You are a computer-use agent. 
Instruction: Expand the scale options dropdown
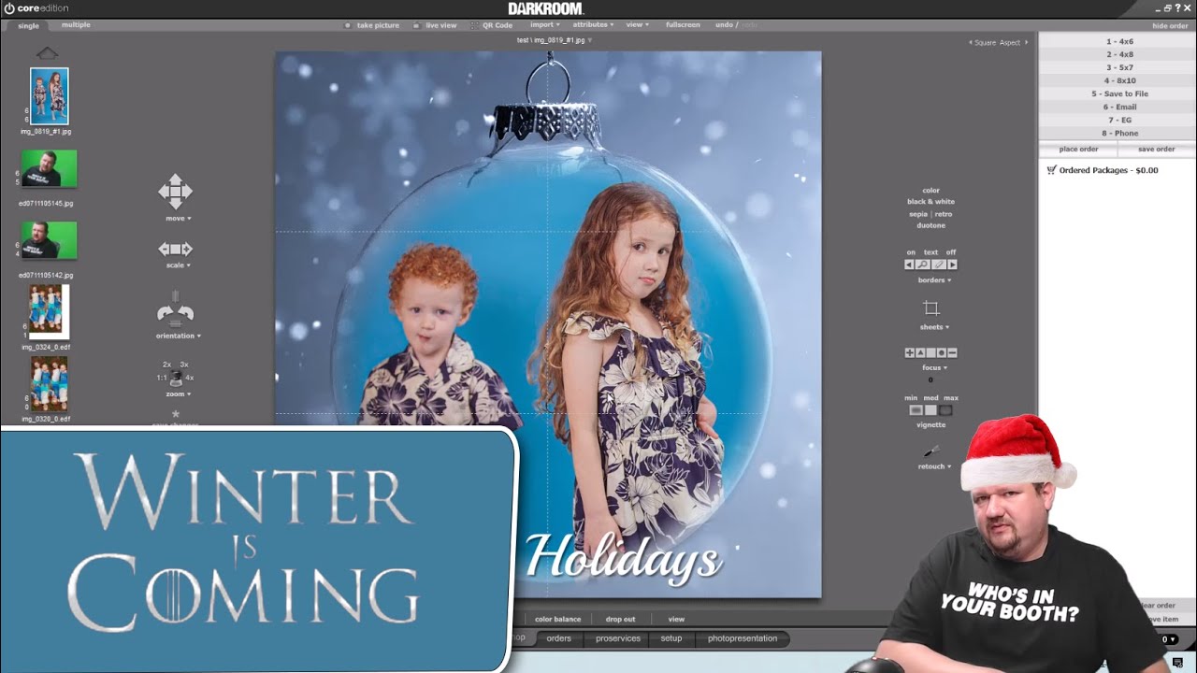pos(178,265)
